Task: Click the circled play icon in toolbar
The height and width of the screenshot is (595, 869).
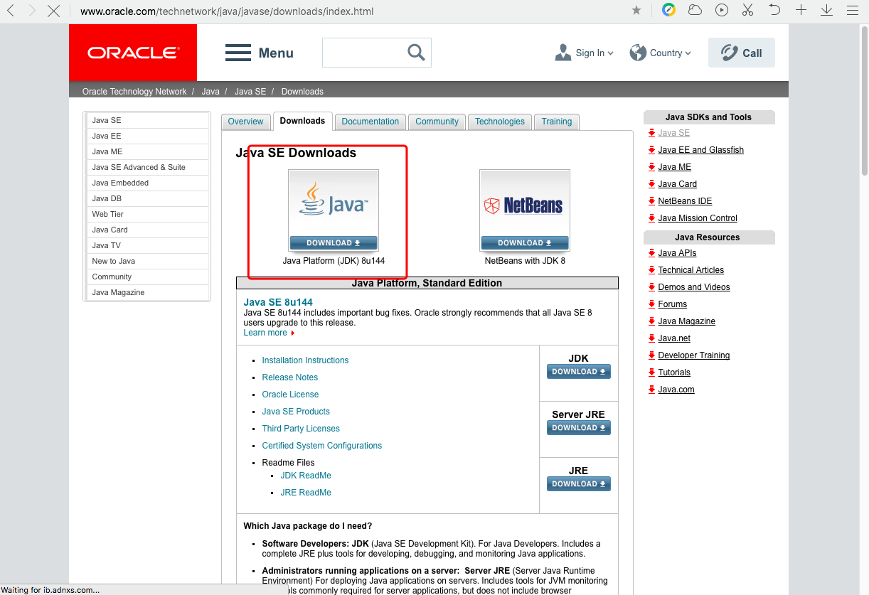Action: pos(722,10)
